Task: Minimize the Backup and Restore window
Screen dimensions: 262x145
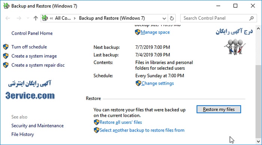Action: 218,6
